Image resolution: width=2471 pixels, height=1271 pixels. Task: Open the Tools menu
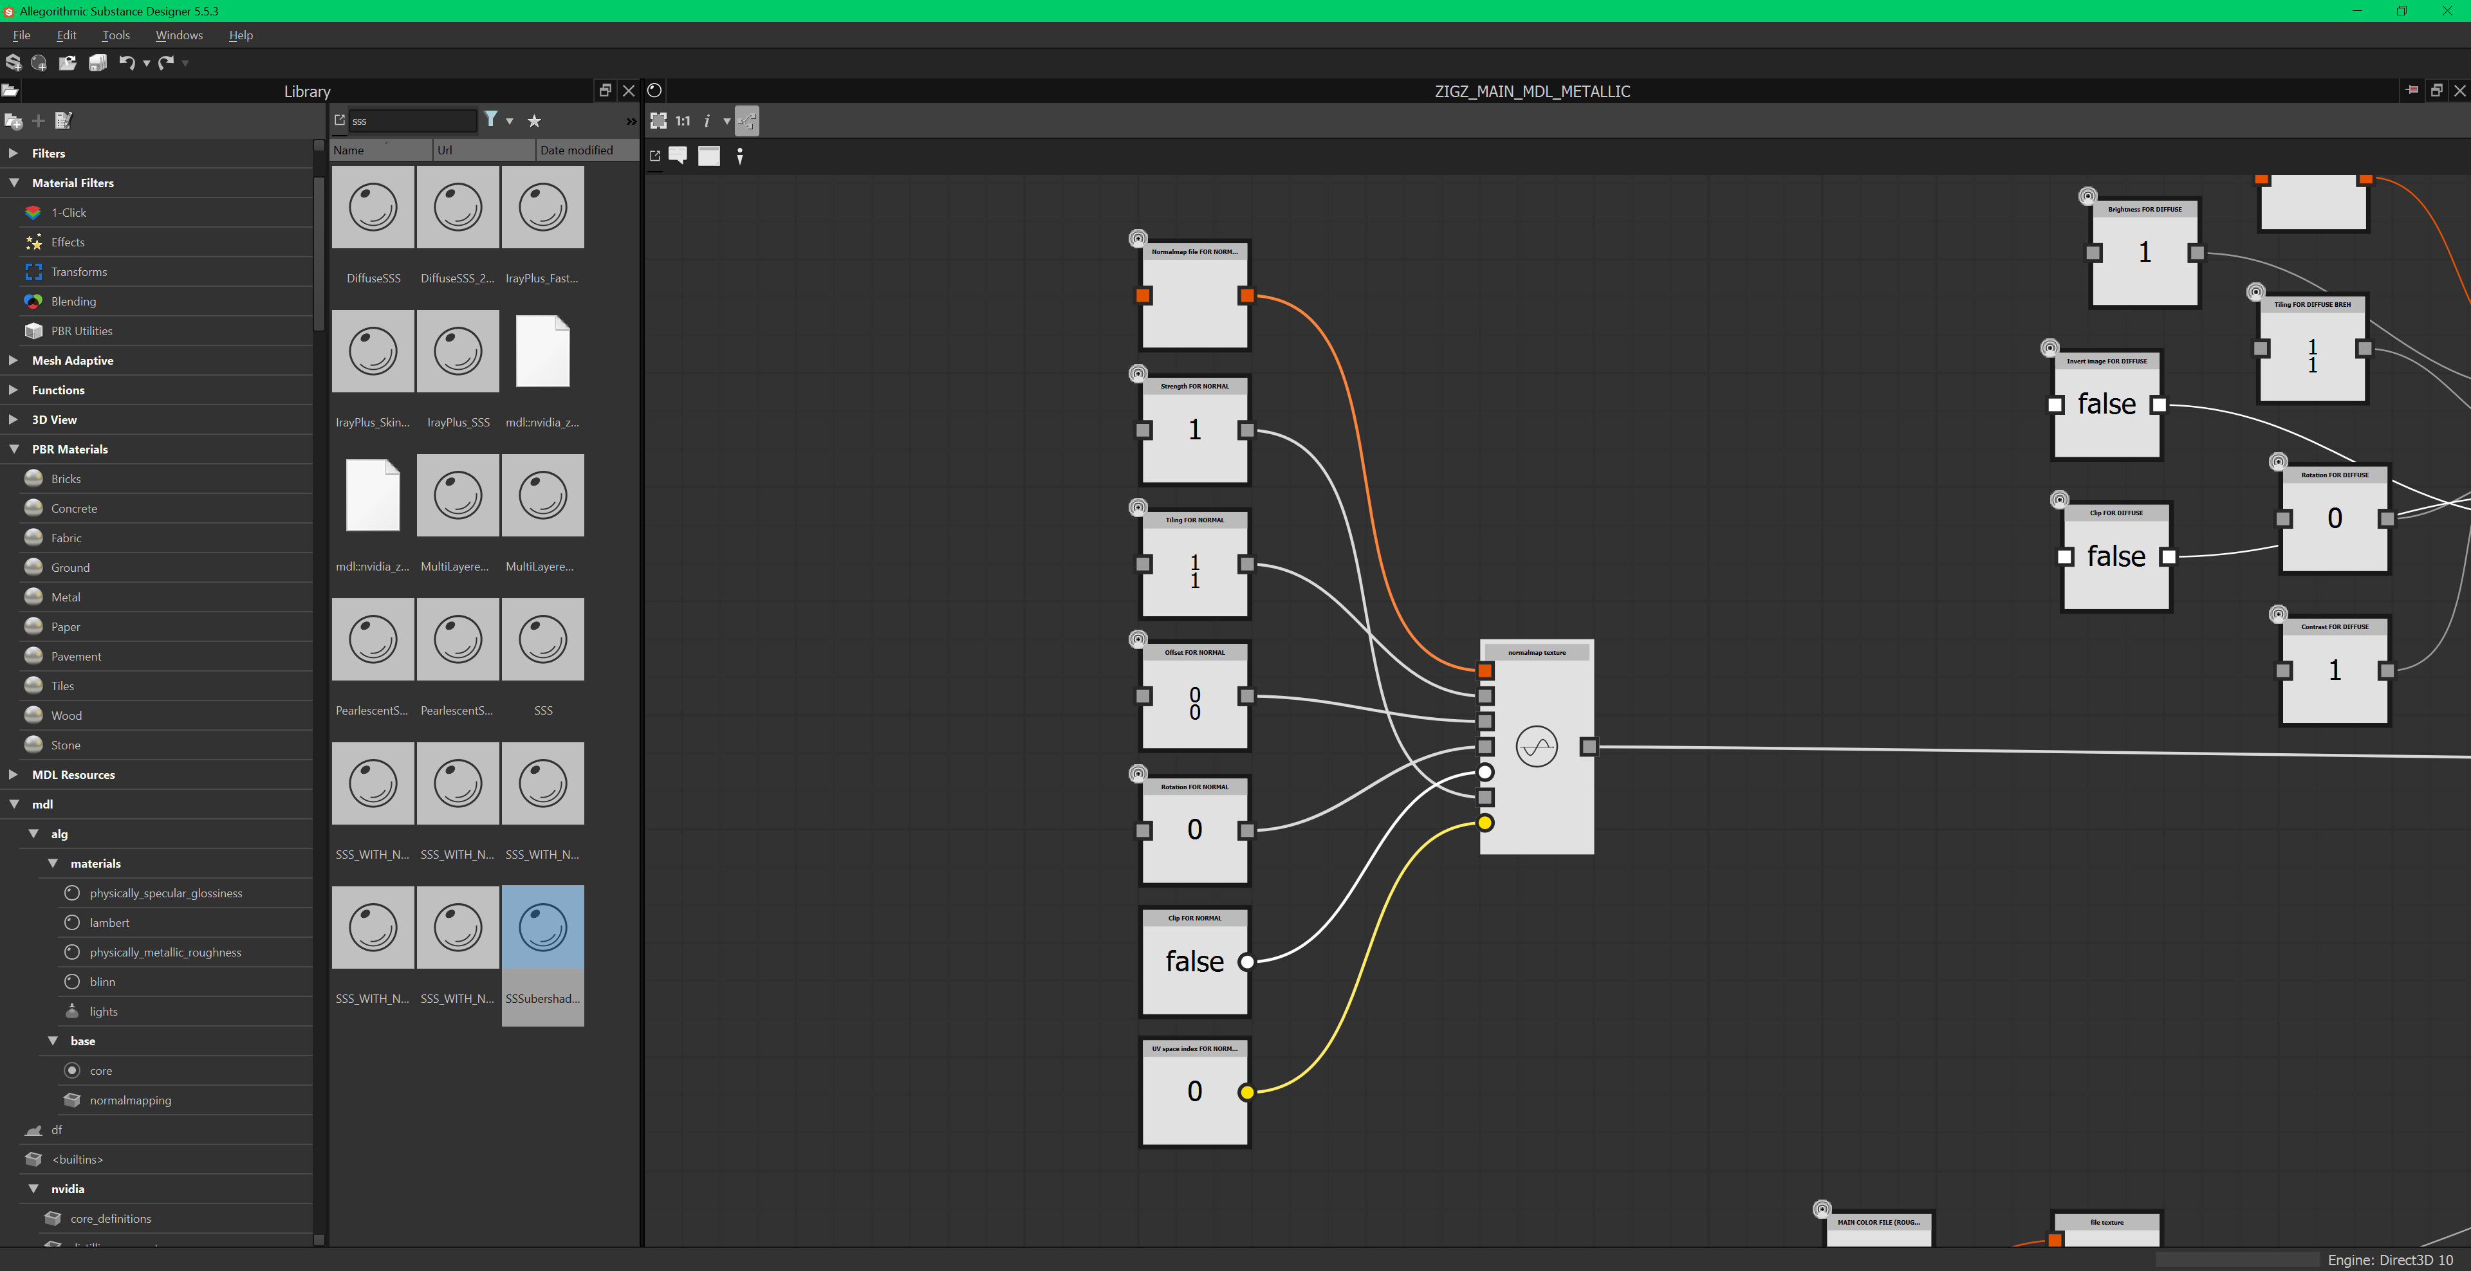click(x=116, y=35)
